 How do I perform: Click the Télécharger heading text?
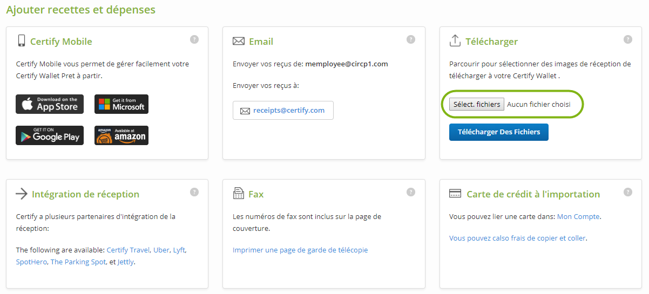point(491,42)
